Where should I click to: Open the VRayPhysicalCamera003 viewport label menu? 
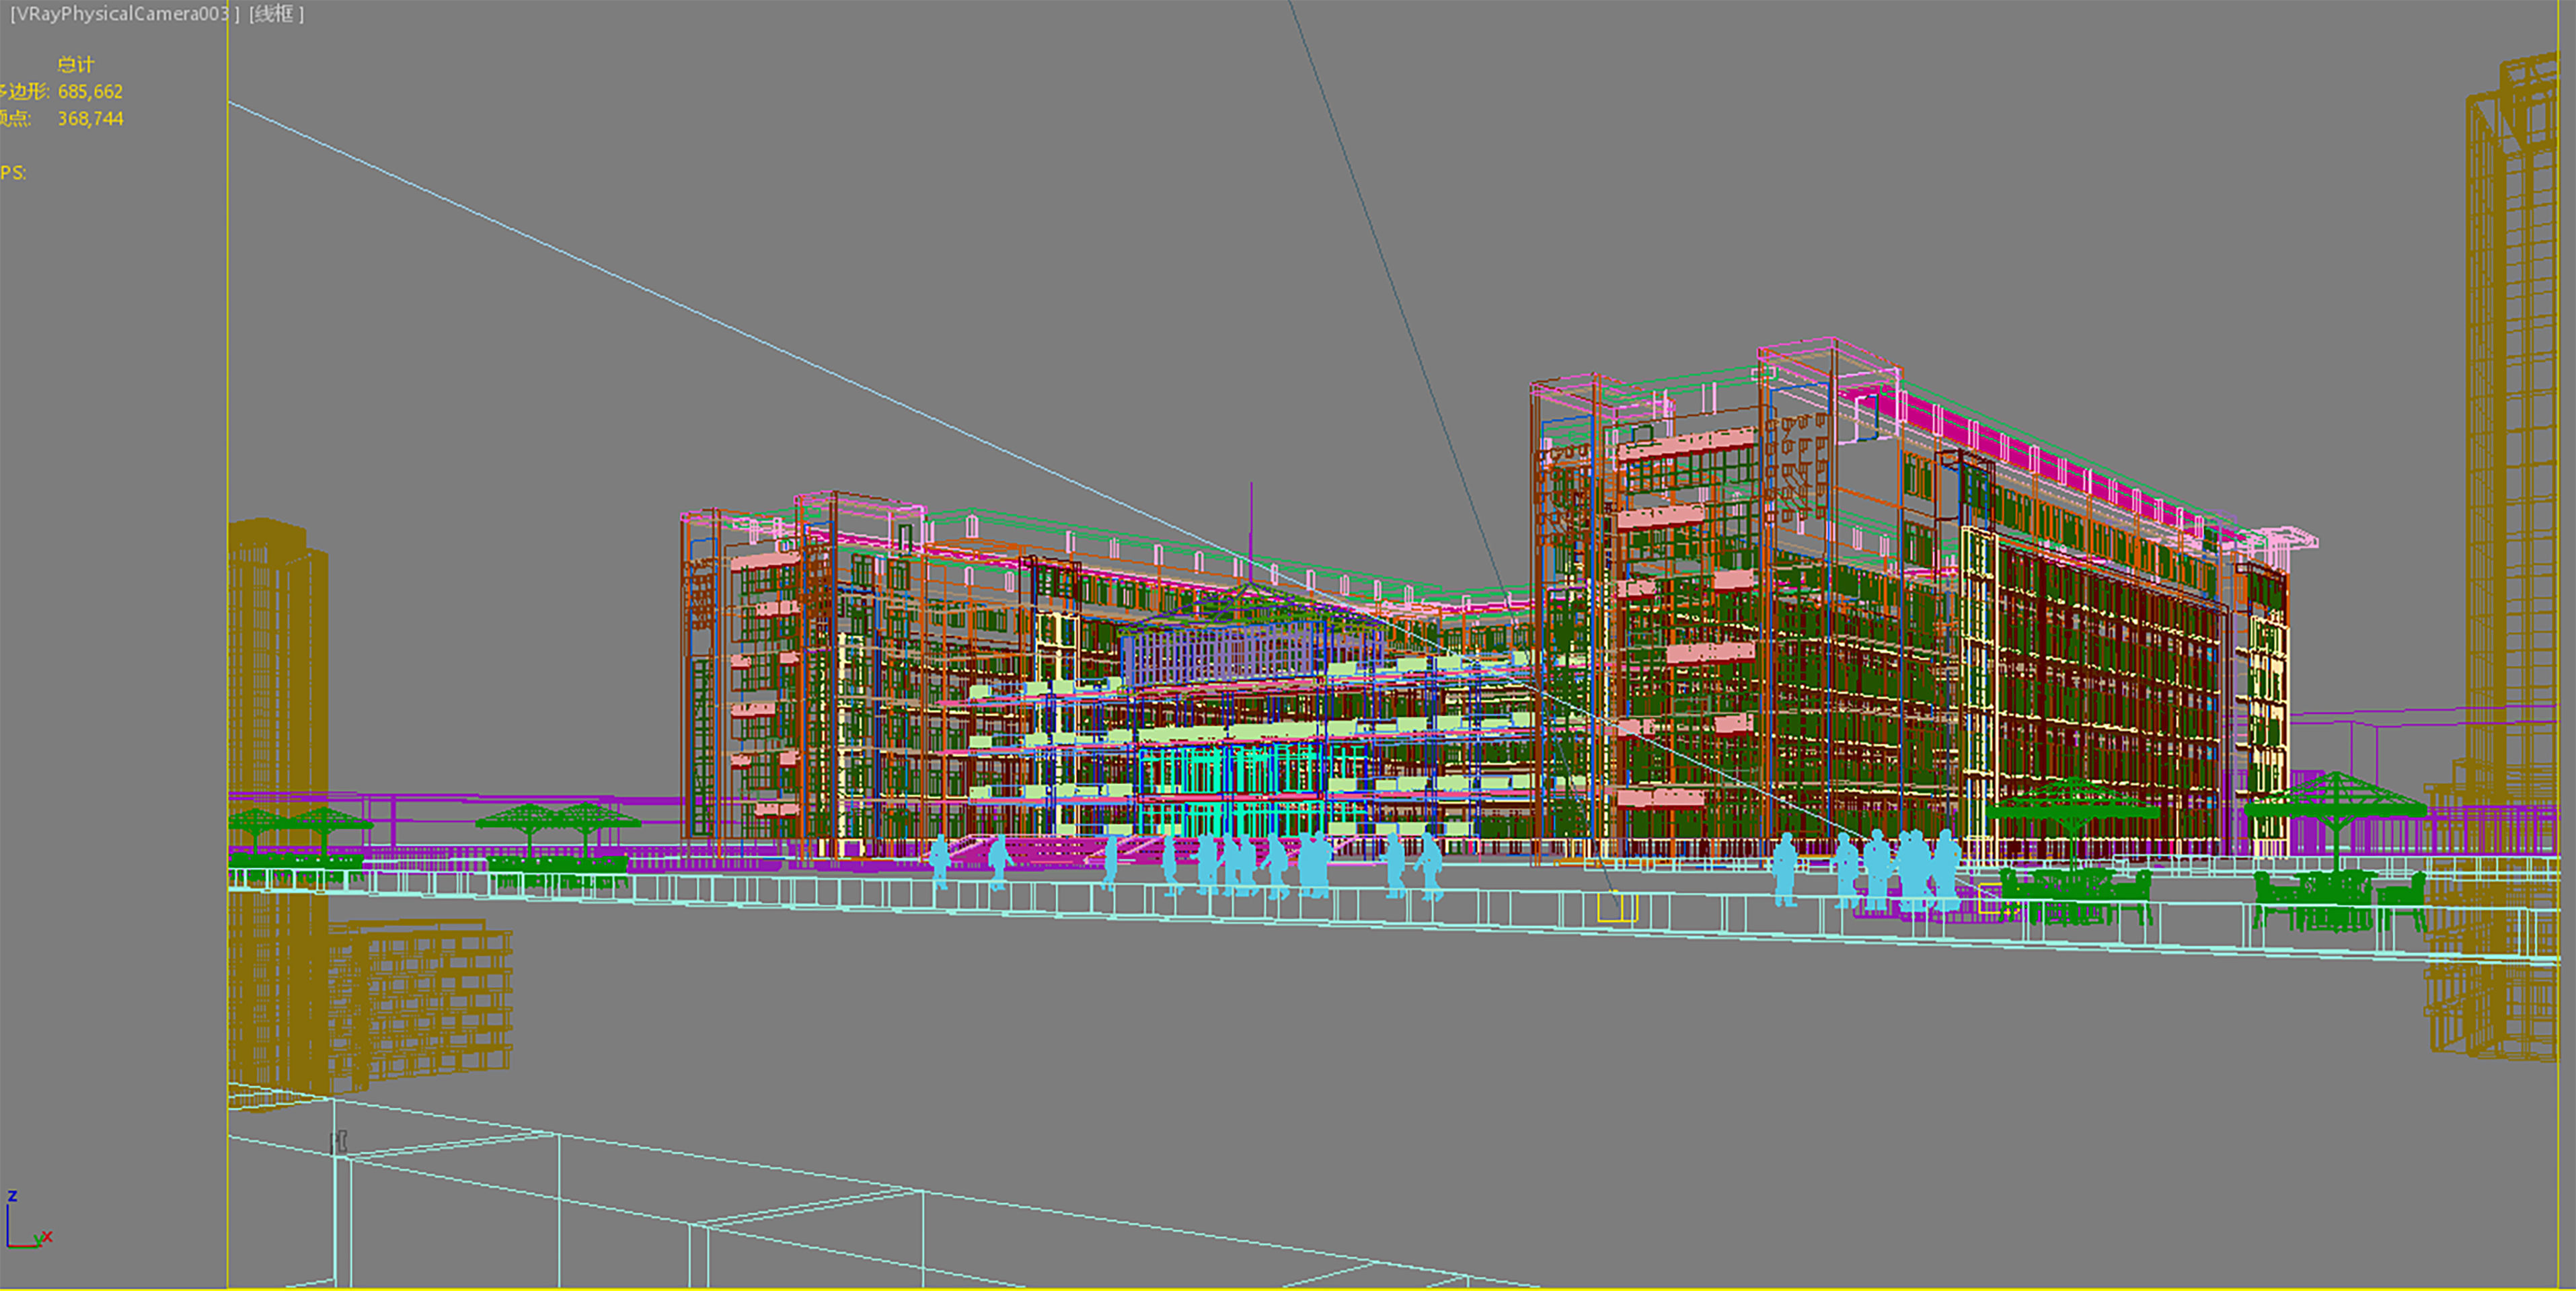(124, 14)
